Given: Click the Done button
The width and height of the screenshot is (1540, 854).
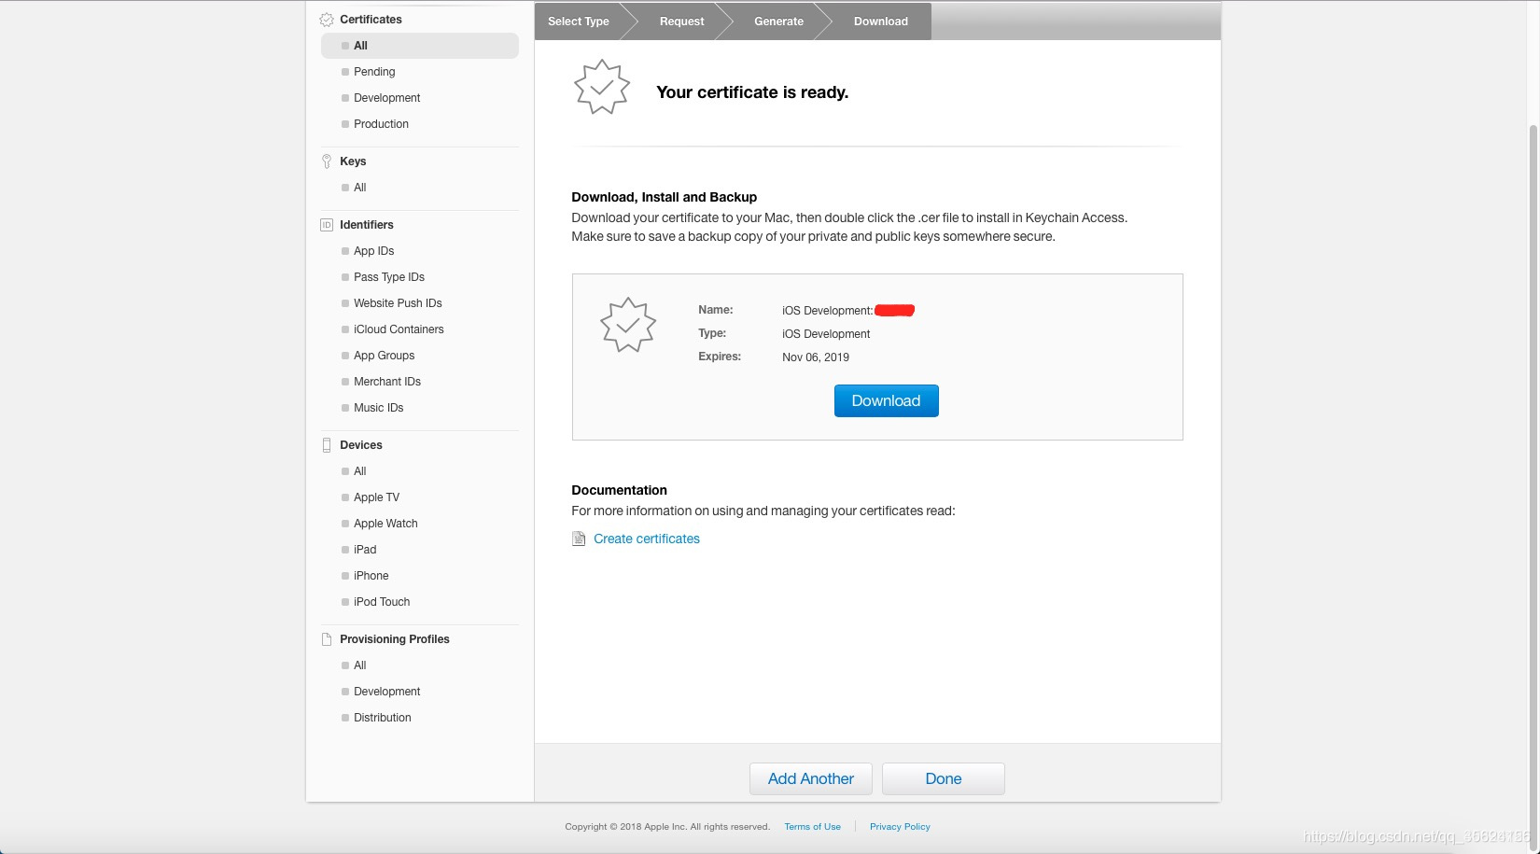Looking at the screenshot, I should pos(944,778).
